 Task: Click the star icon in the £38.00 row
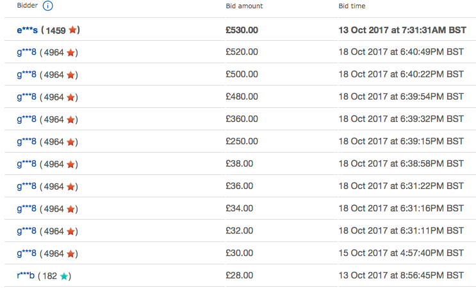pos(70,164)
